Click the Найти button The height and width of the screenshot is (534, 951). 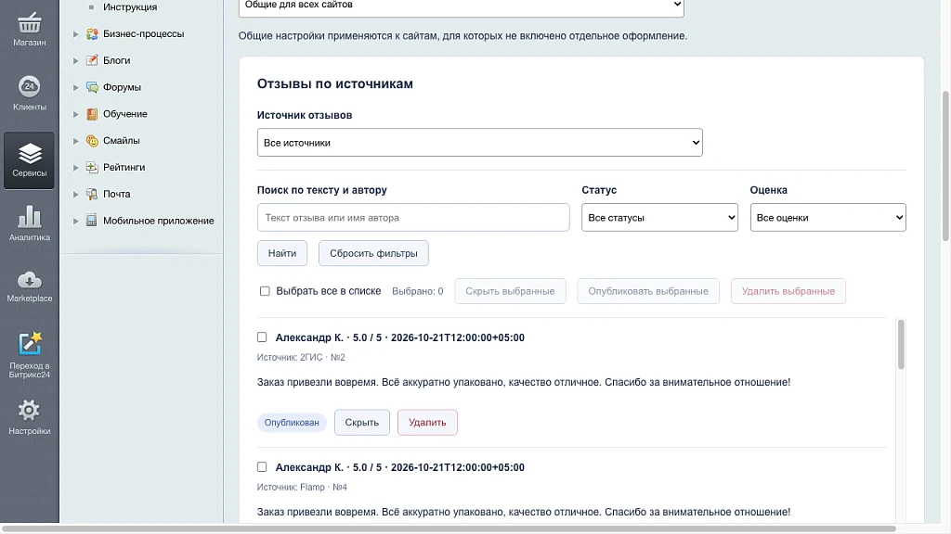[282, 253]
